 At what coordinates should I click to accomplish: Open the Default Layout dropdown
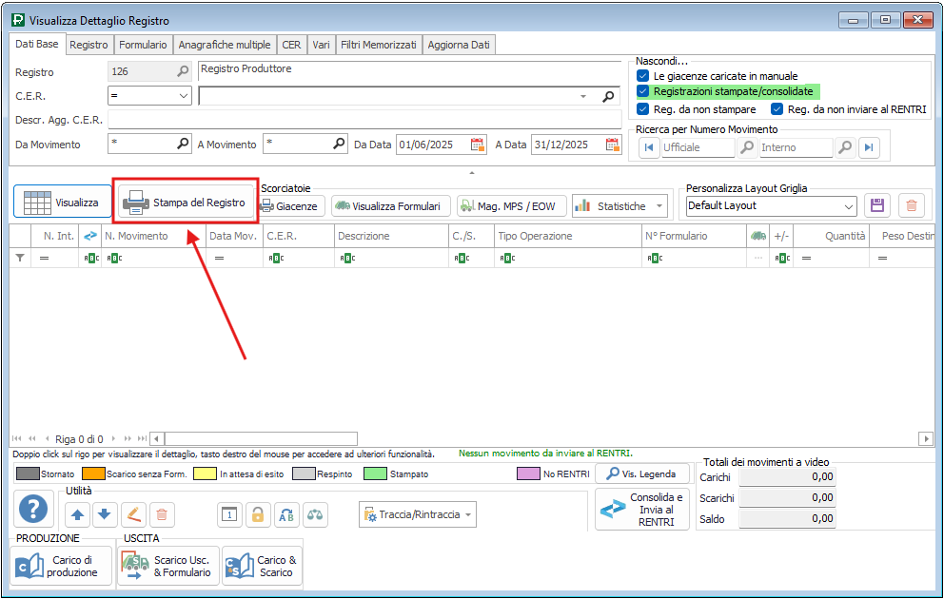pyautogui.click(x=849, y=205)
